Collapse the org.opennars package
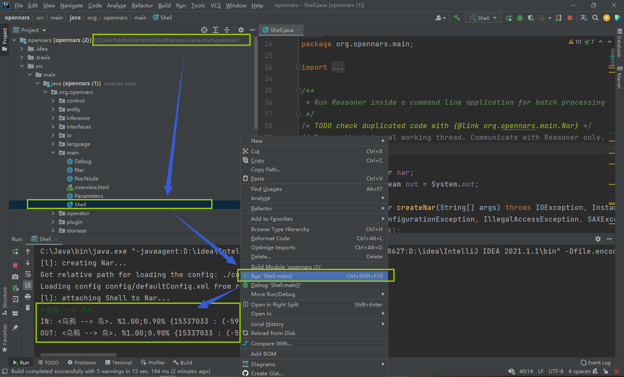This screenshot has height=377, width=624. pos(45,92)
